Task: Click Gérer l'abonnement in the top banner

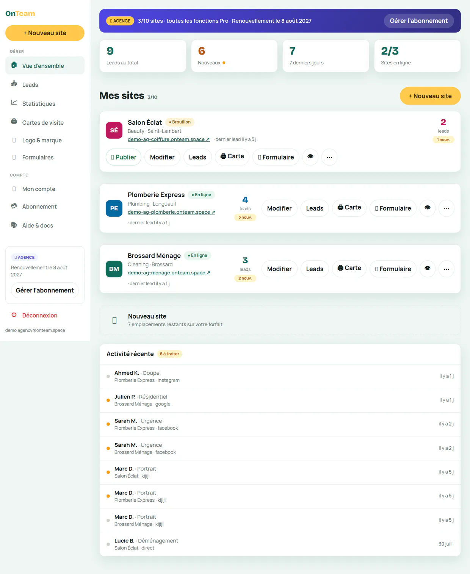Action: (x=419, y=21)
